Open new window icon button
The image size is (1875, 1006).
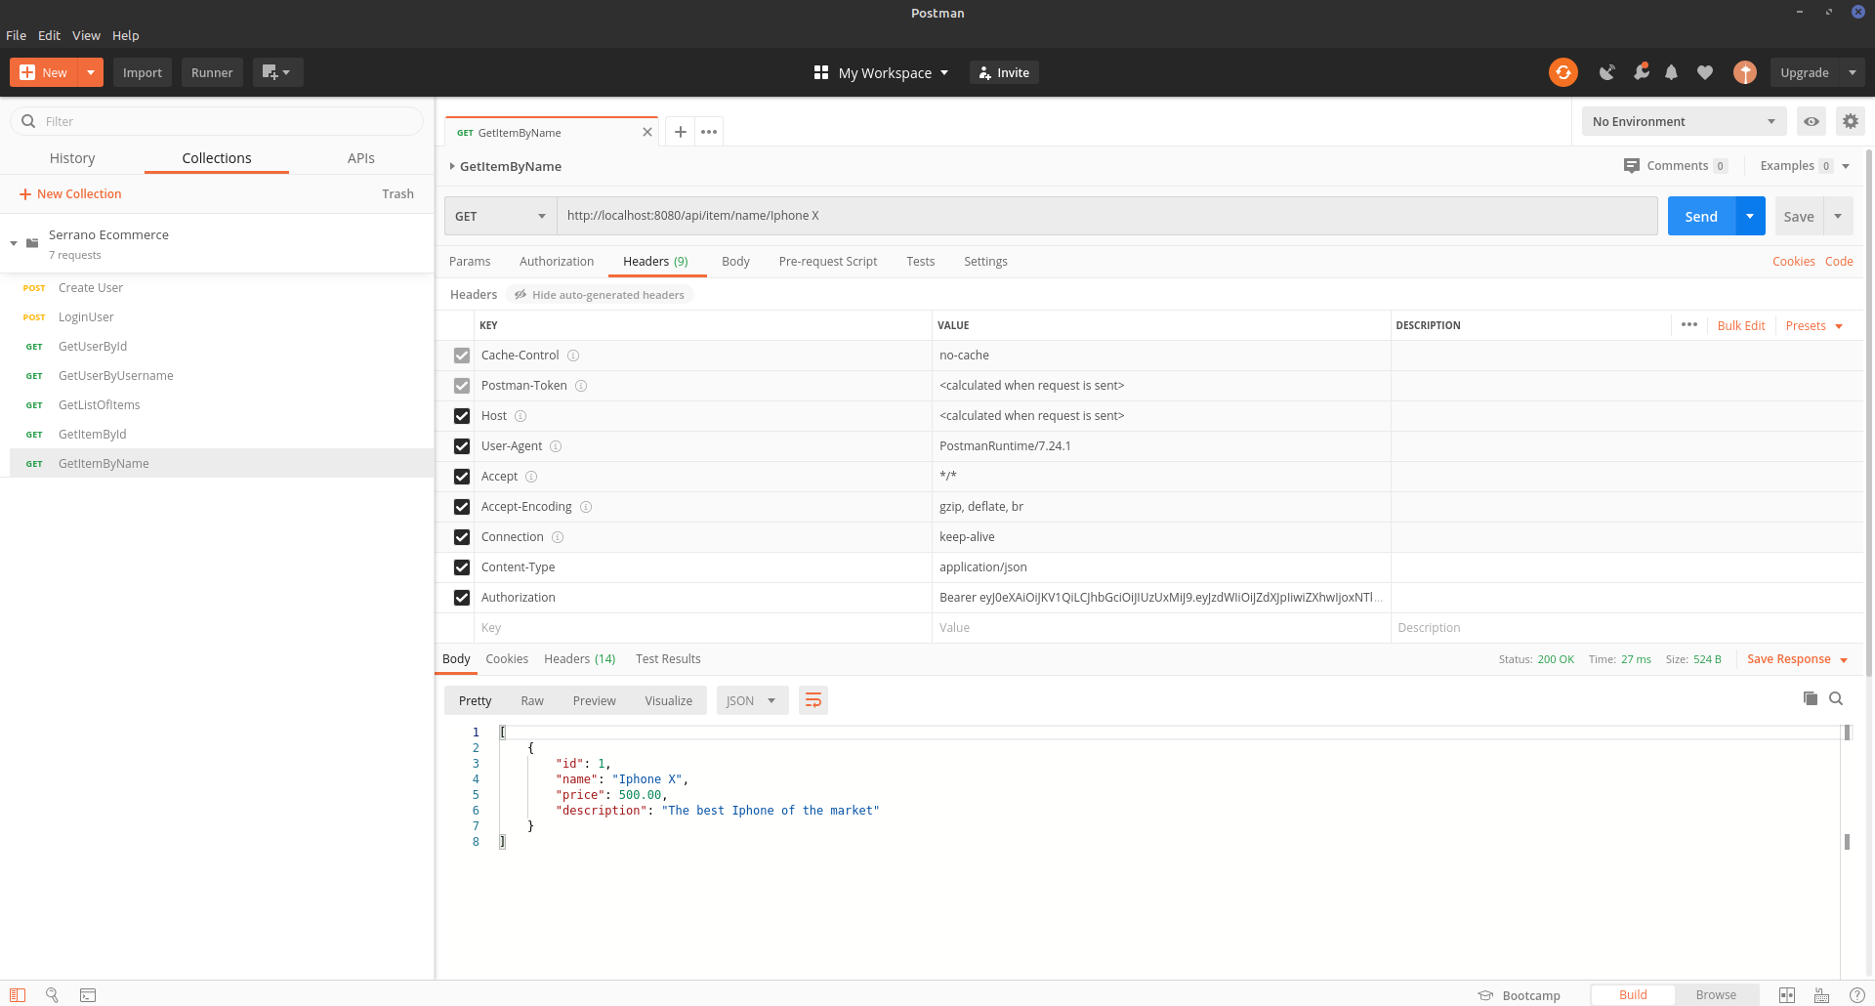pyautogui.click(x=277, y=72)
